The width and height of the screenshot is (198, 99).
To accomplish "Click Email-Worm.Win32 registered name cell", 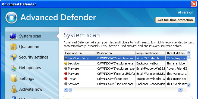I will [x=150, y=74].
